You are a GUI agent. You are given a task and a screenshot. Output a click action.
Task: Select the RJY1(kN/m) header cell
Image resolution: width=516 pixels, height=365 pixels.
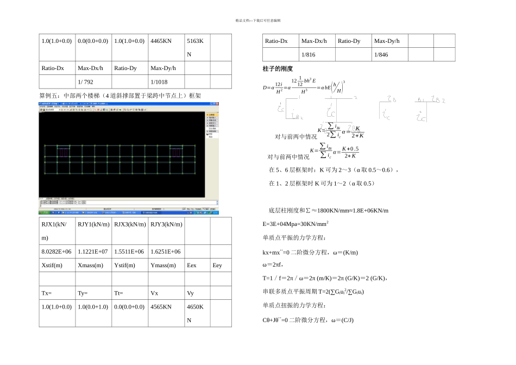tap(93, 231)
